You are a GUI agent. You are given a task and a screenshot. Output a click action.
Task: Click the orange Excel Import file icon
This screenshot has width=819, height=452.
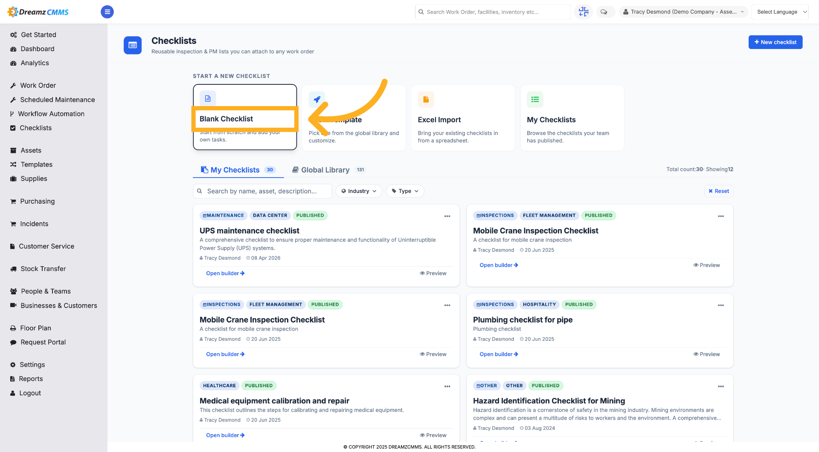tap(426, 100)
